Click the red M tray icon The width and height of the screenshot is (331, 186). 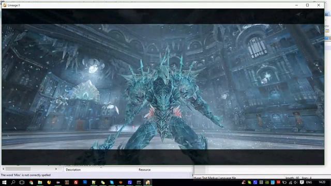278,182
